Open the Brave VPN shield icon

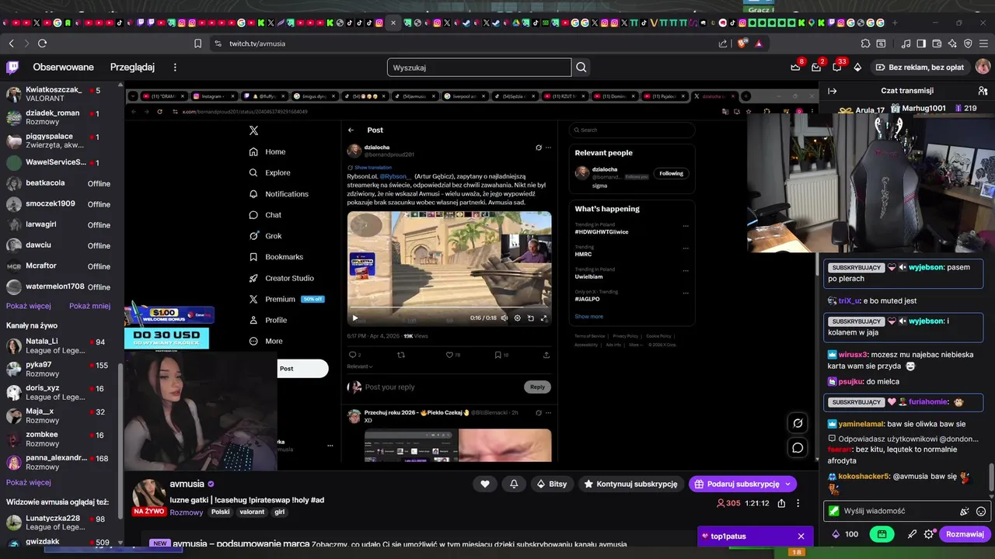tap(968, 43)
